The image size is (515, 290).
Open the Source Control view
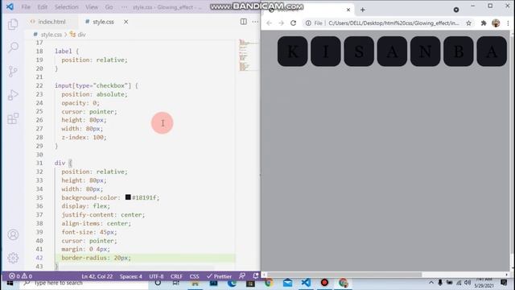[x=13, y=72]
